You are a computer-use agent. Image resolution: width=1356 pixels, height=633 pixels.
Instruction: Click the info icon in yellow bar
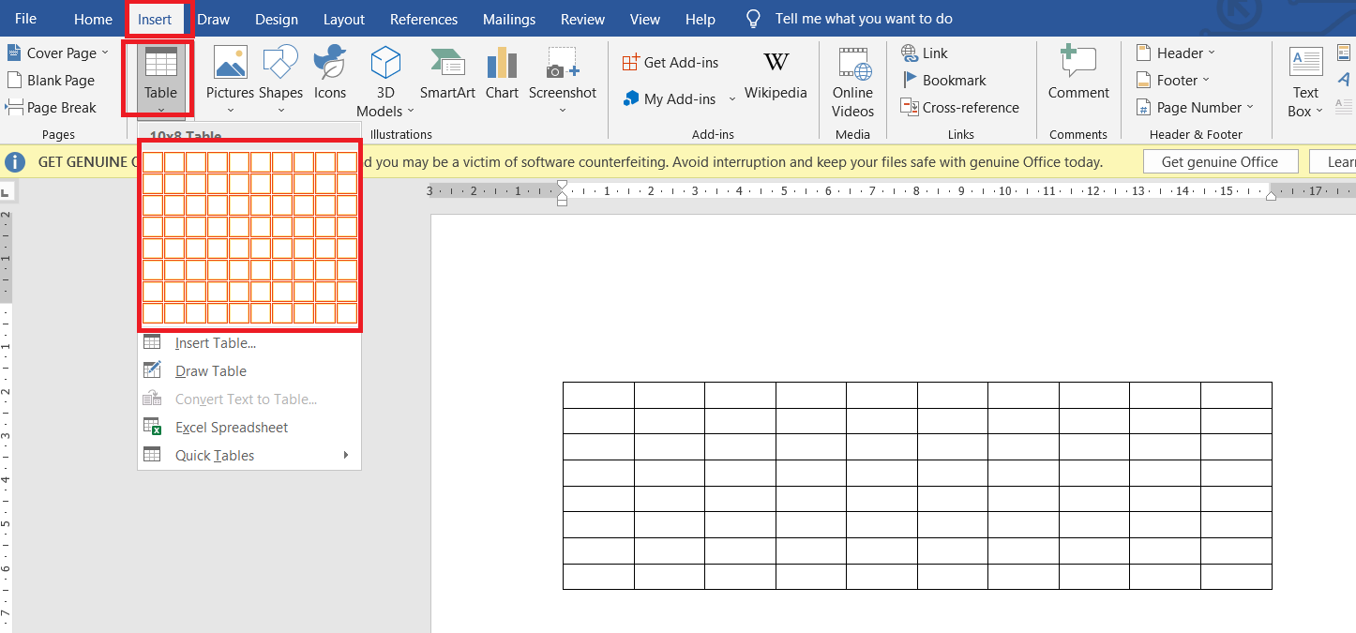pyautogui.click(x=15, y=162)
